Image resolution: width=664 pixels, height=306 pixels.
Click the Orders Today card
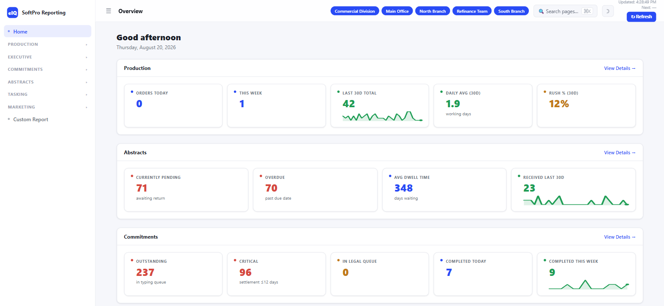tap(173, 106)
